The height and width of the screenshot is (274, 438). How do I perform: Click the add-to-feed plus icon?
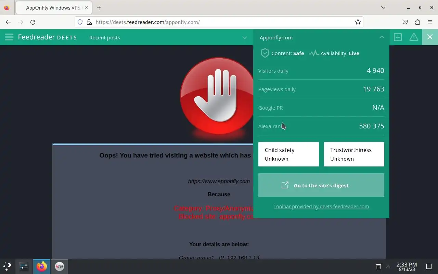(398, 37)
